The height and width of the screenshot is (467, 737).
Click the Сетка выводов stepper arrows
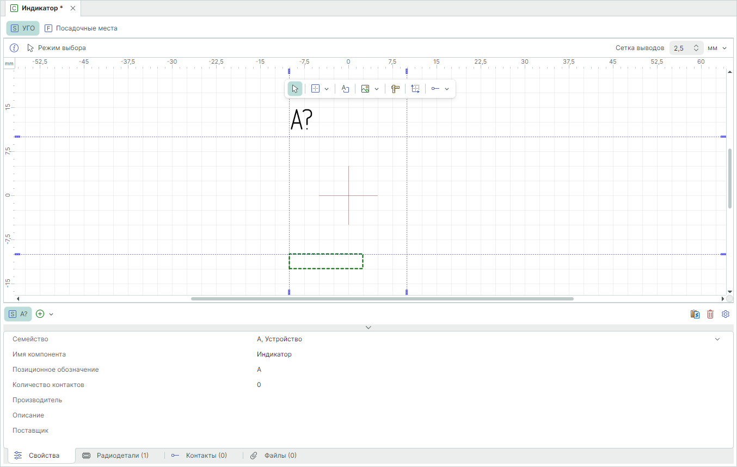coord(696,48)
